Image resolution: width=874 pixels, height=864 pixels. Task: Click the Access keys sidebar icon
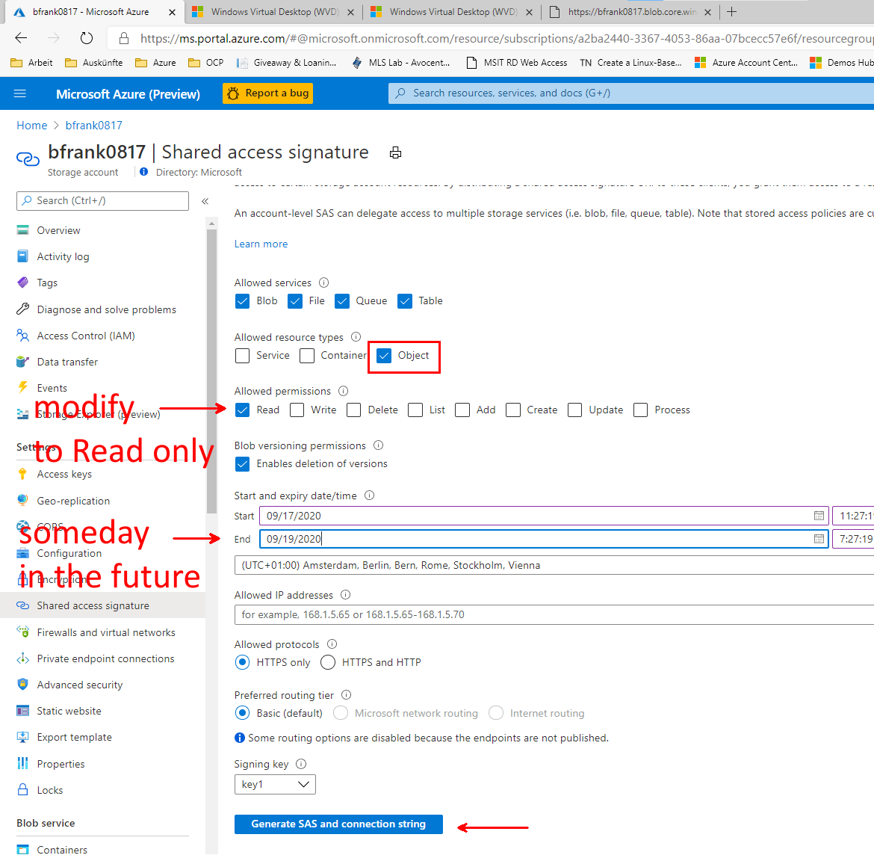[x=23, y=474]
